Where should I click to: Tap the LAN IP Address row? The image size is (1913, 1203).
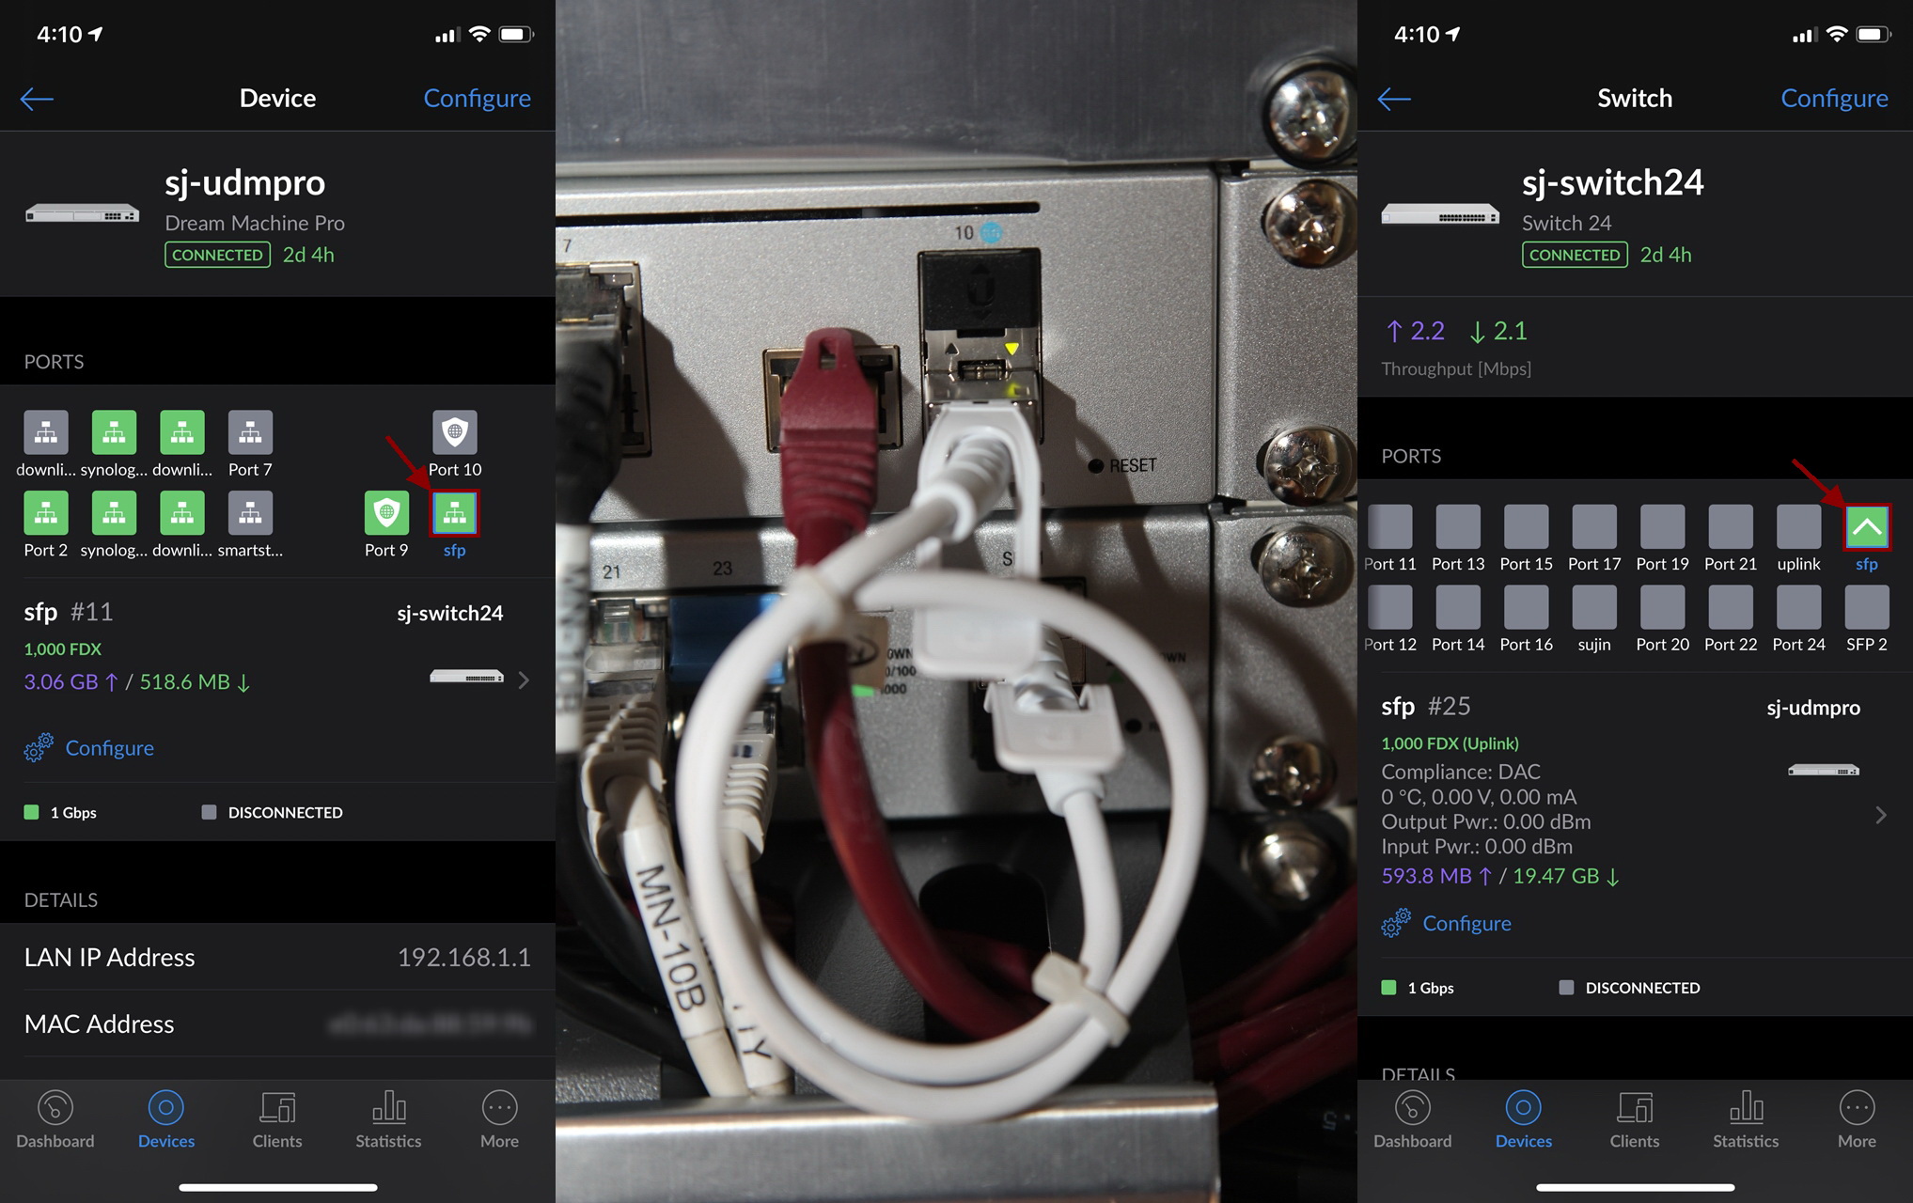(x=277, y=957)
